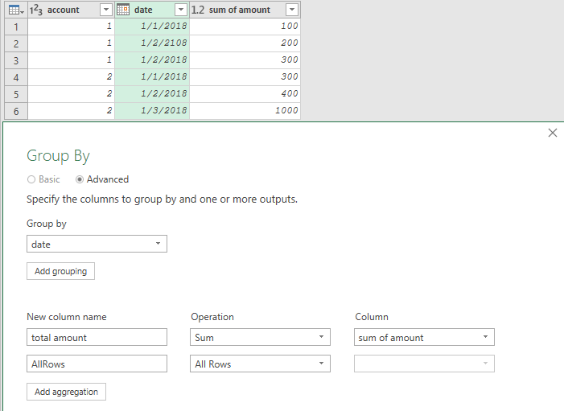The width and height of the screenshot is (564, 411).
Task: Open the sum of amount Column dropdown
Action: 424,337
